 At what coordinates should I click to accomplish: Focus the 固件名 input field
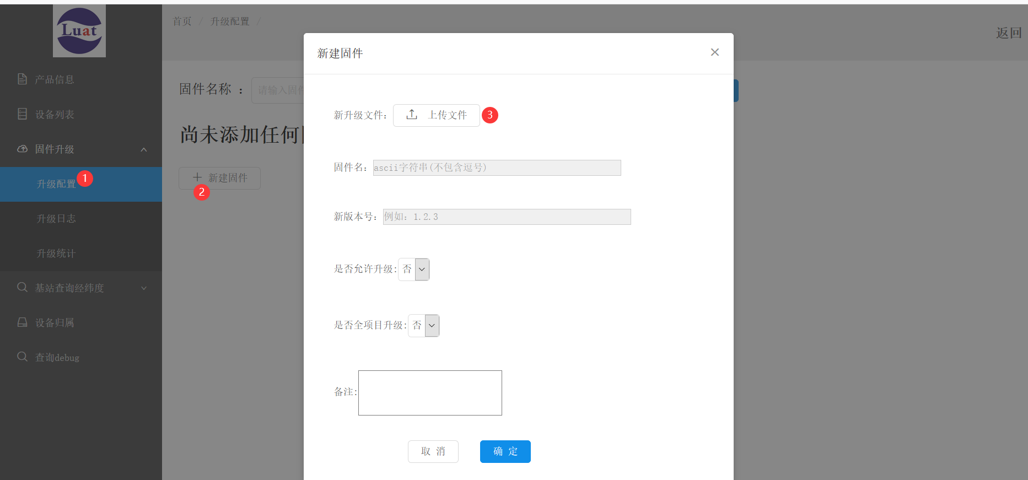497,168
